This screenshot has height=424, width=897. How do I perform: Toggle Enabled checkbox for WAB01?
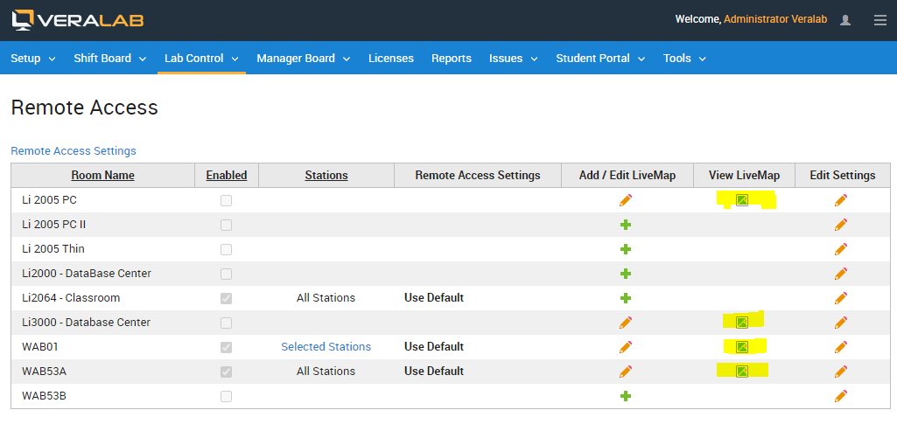(227, 347)
